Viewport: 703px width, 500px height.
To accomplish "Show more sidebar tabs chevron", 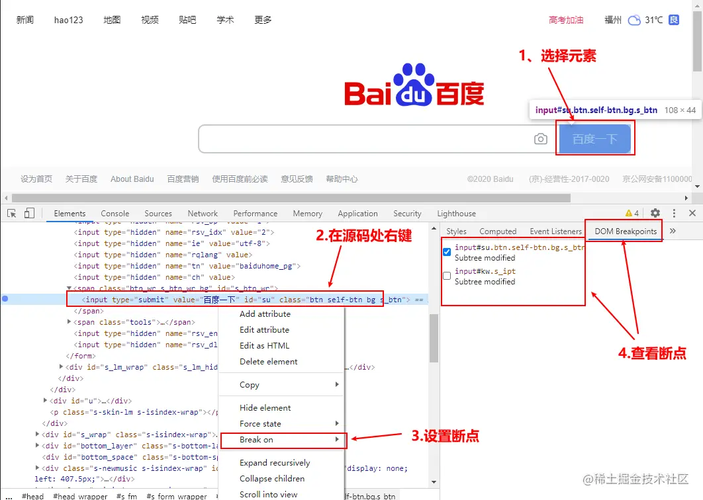I will pos(673,231).
